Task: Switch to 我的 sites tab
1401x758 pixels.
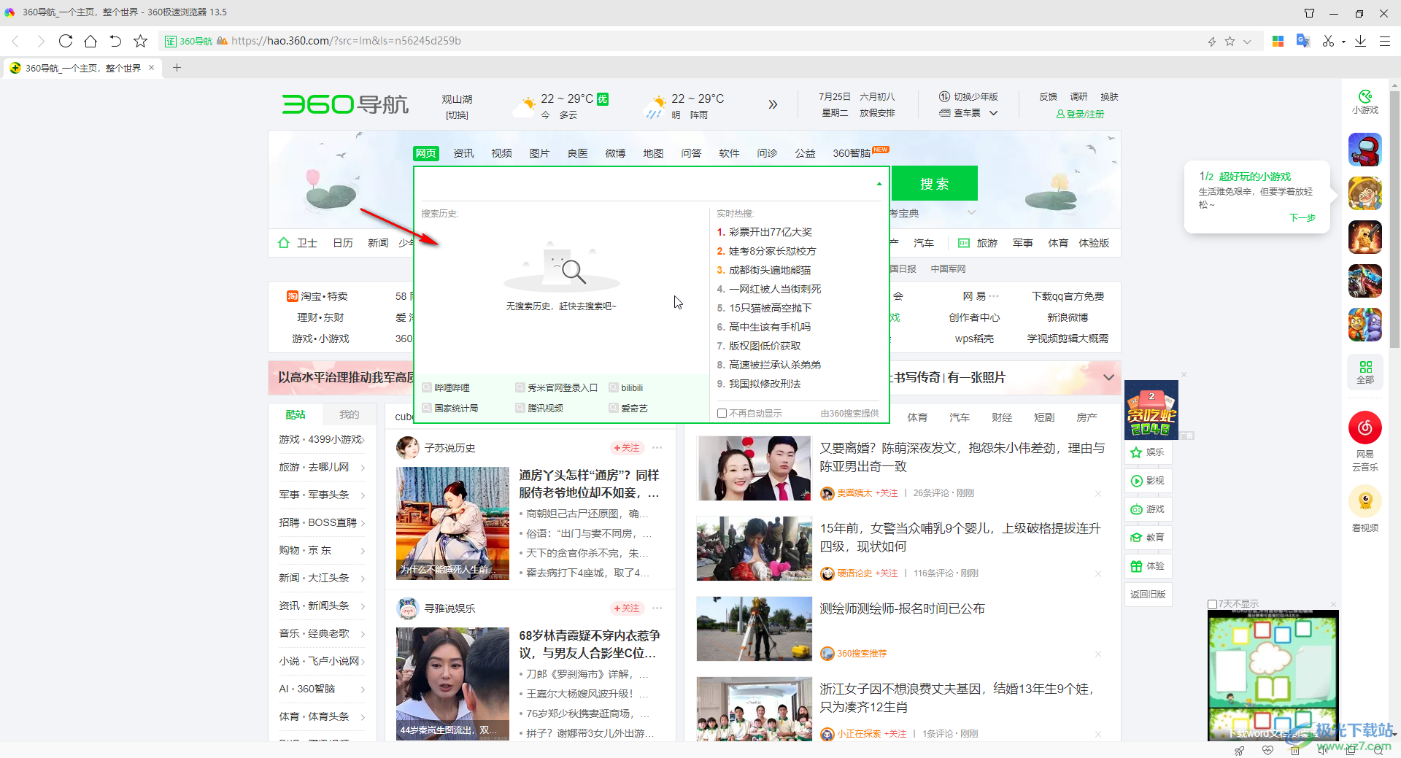Action: click(349, 414)
